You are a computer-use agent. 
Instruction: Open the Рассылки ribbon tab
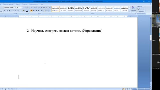(x=24, y=4)
